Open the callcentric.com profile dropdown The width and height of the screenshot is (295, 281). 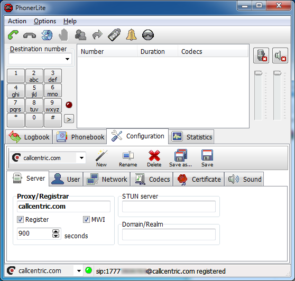(x=81, y=158)
